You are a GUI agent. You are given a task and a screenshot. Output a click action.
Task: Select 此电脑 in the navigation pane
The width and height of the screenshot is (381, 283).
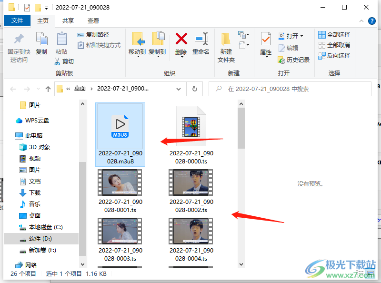coord(29,136)
